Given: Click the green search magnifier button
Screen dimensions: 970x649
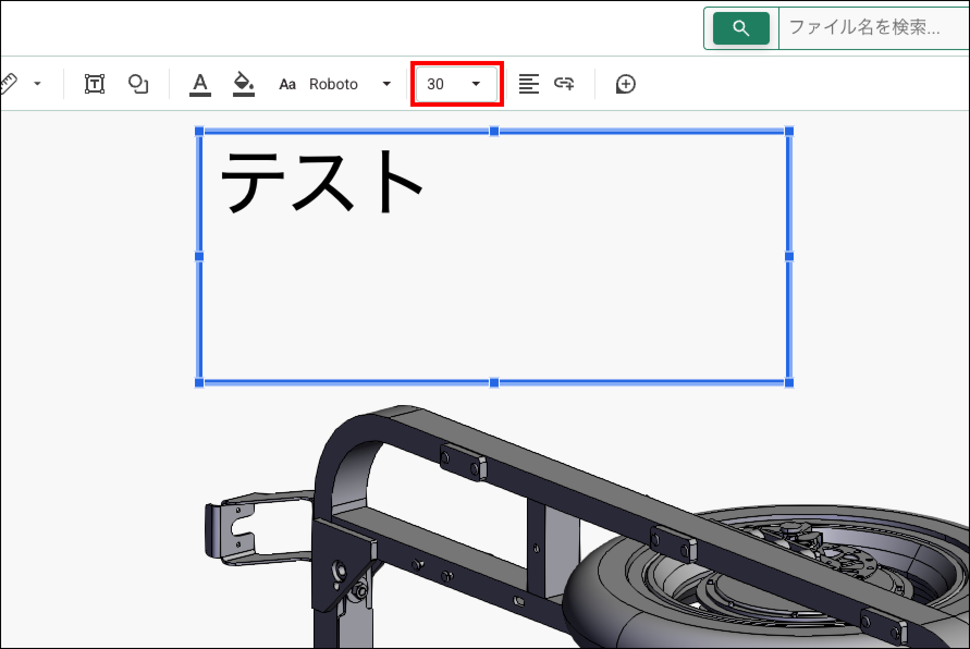Looking at the screenshot, I should click(x=741, y=28).
